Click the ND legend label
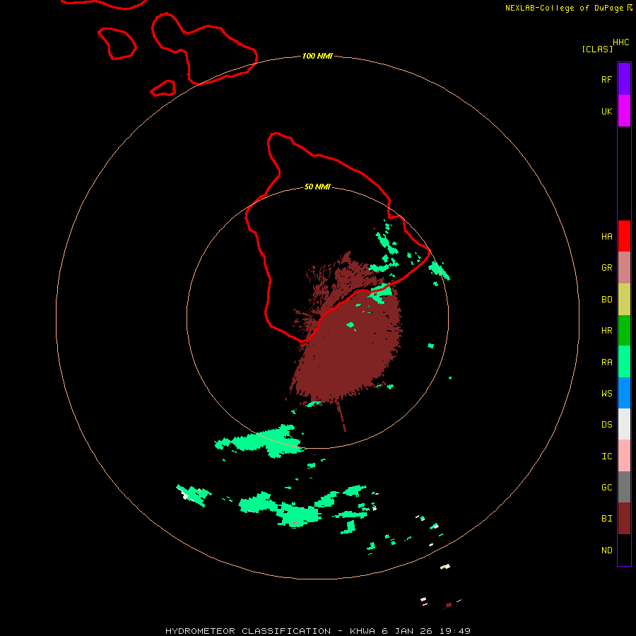The height and width of the screenshot is (636, 636). (606, 550)
